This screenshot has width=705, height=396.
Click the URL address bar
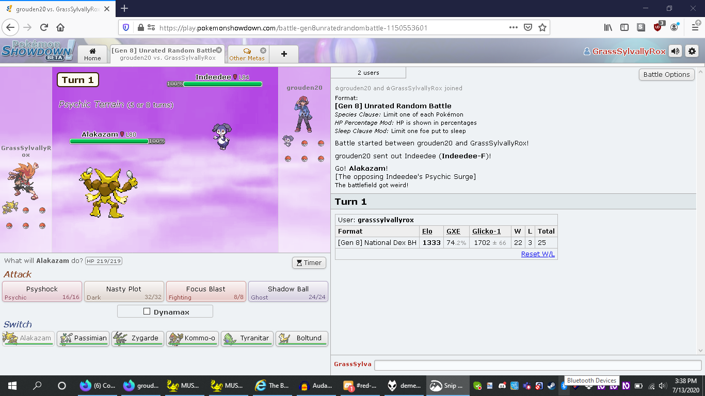coord(330,28)
